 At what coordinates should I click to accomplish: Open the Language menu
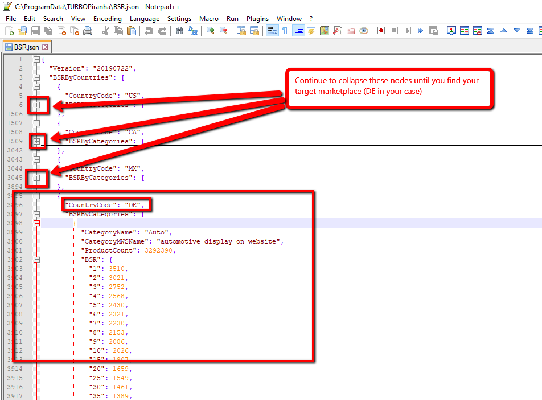145,19
